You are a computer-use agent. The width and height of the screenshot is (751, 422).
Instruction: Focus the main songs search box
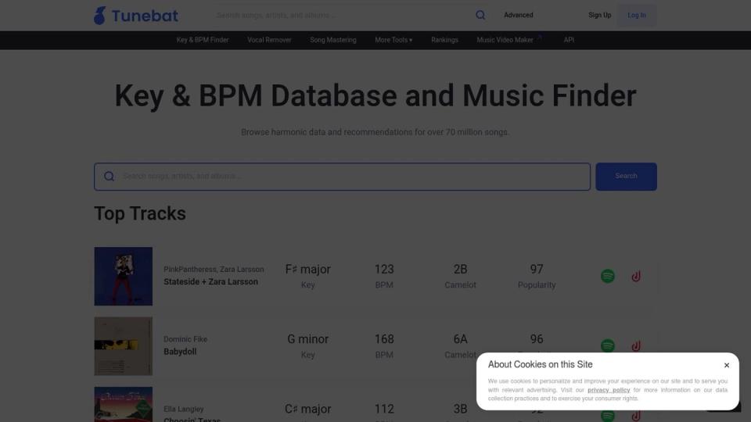point(342,177)
